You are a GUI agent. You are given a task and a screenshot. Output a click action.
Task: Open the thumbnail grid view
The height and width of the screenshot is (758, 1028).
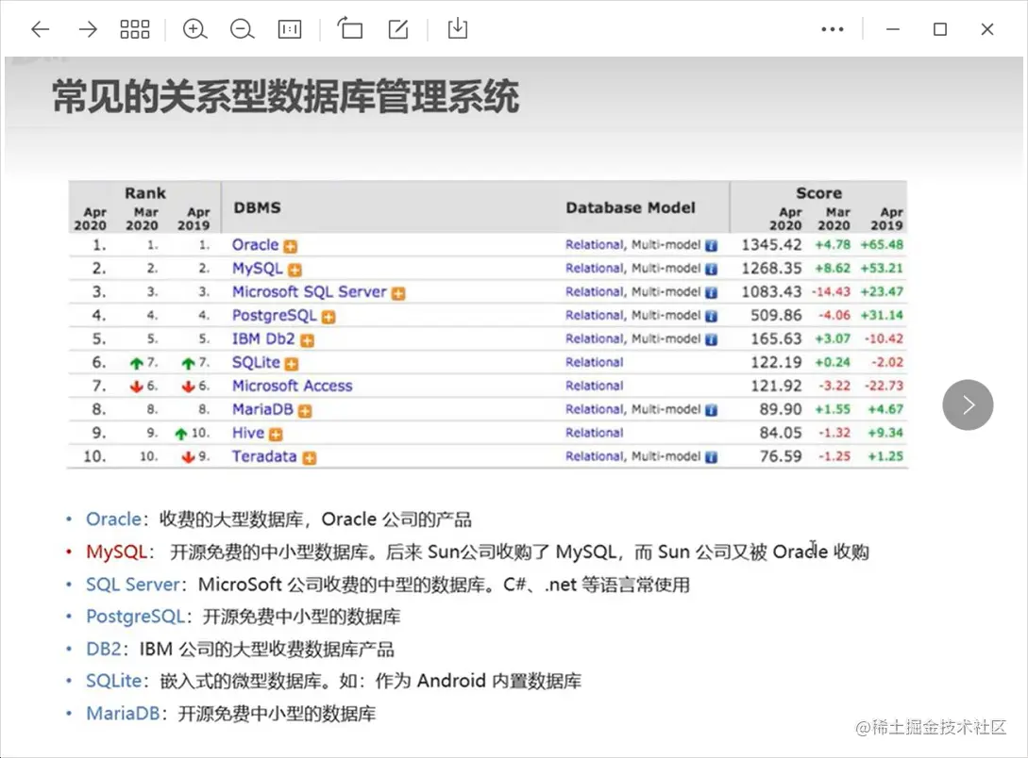(134, 29)
